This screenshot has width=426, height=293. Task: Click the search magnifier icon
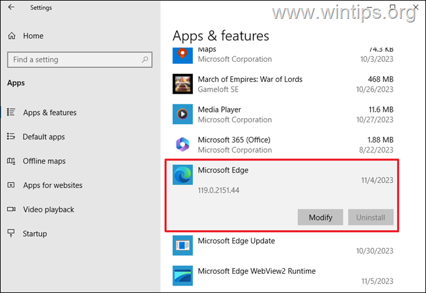pyautogui.click(x=145, y=59)
